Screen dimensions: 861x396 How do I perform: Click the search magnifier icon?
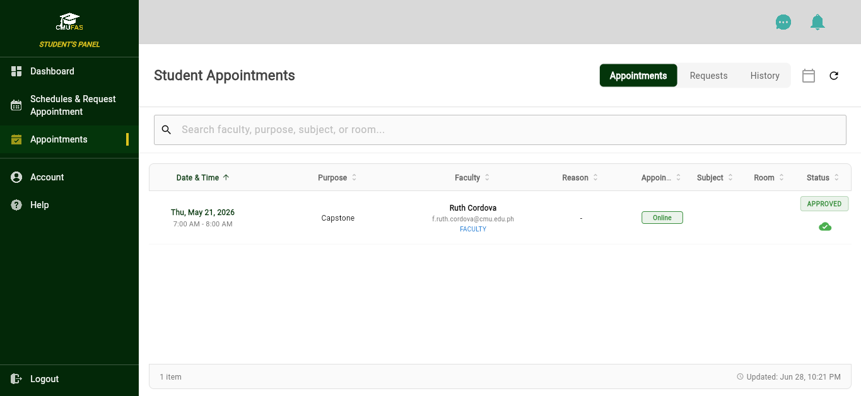(167, 130)
